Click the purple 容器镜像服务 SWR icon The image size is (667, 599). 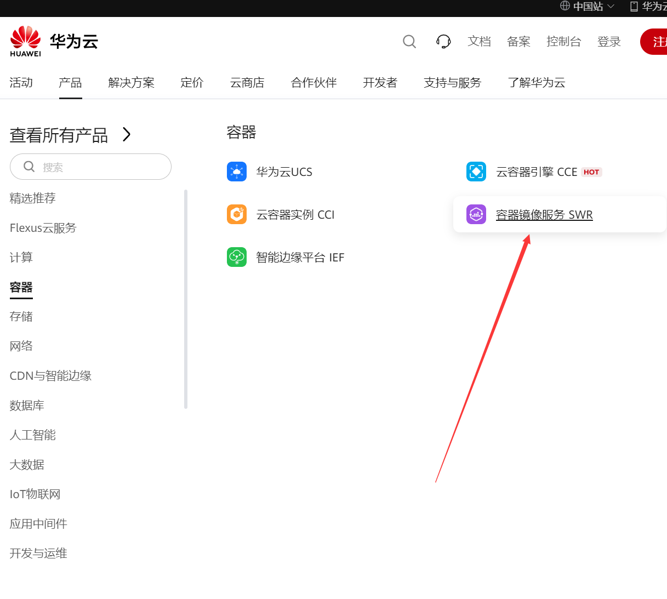(x=476, y=214)
